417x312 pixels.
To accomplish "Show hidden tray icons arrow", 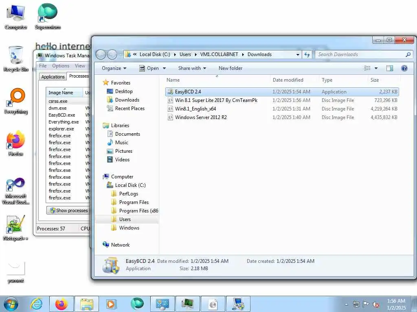I will click(x=346, y=304).
